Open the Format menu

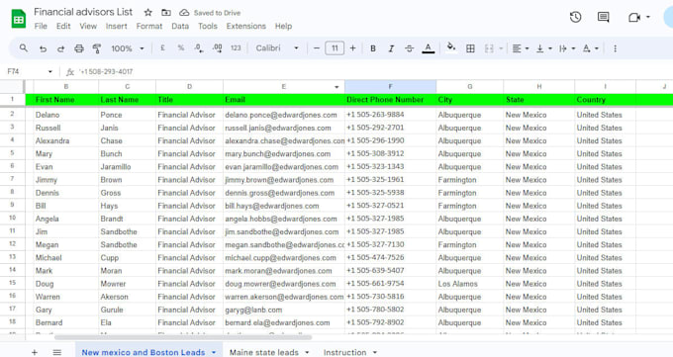(x=149, y=26)
